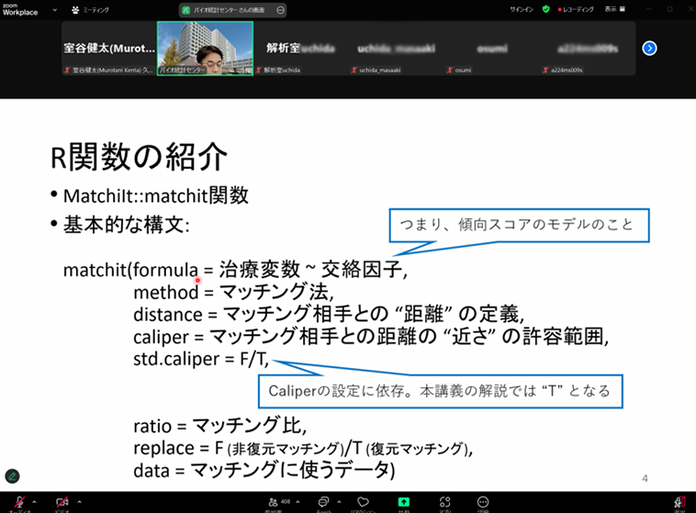Image resolution: width=696 pixels, height=513 pixels.
Task: Expand audio options arrow next to microphone
Action: click(x=33, y=501)
